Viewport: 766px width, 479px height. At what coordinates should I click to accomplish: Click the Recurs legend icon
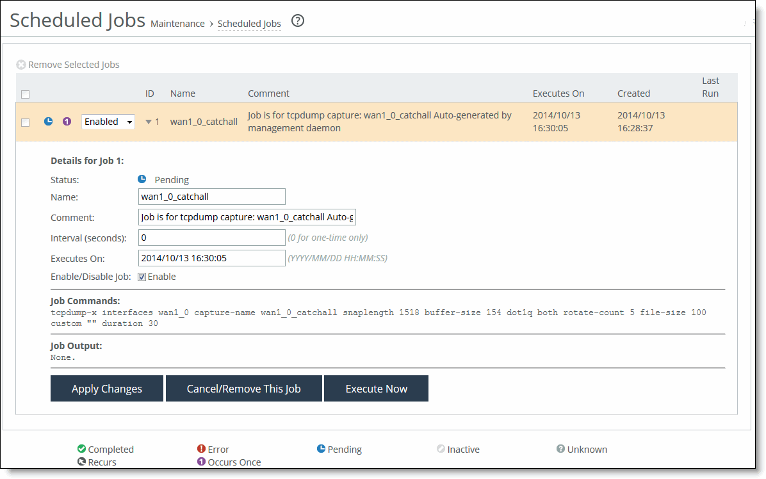81,462
